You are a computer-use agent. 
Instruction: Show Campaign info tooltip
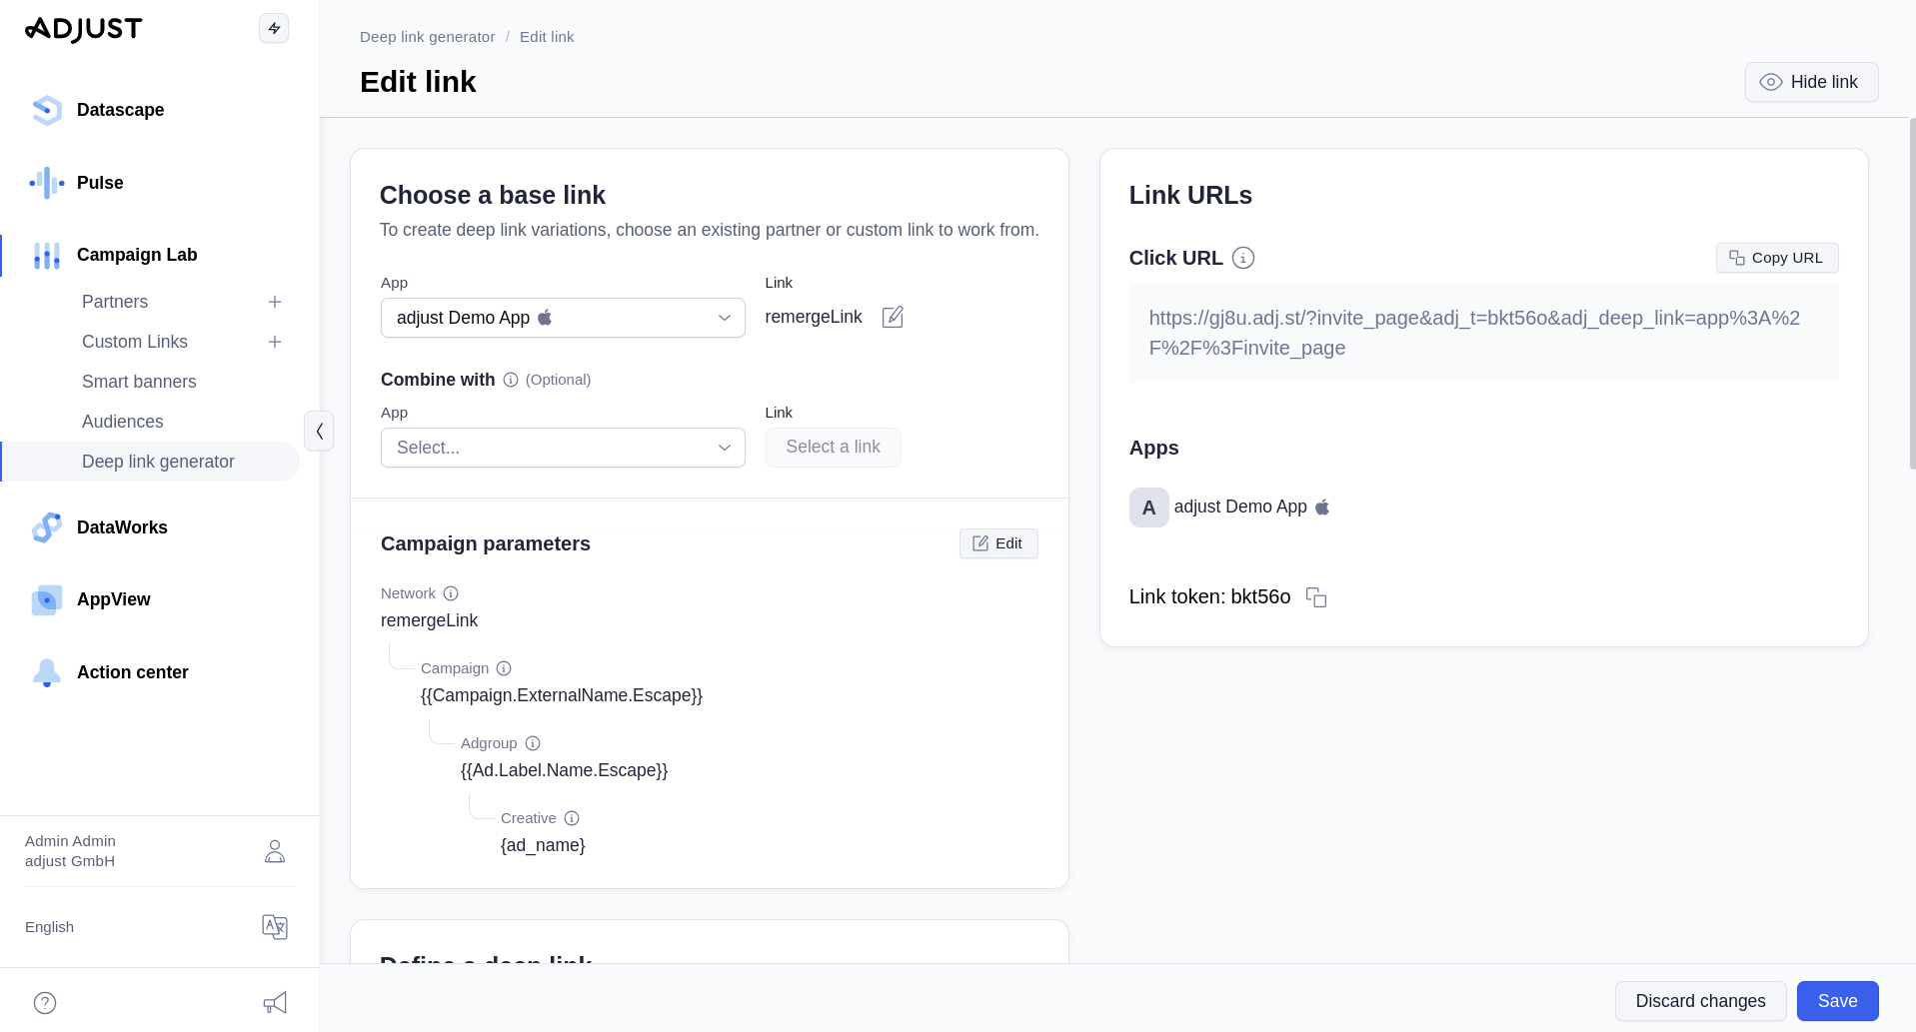tap(504, 668)
